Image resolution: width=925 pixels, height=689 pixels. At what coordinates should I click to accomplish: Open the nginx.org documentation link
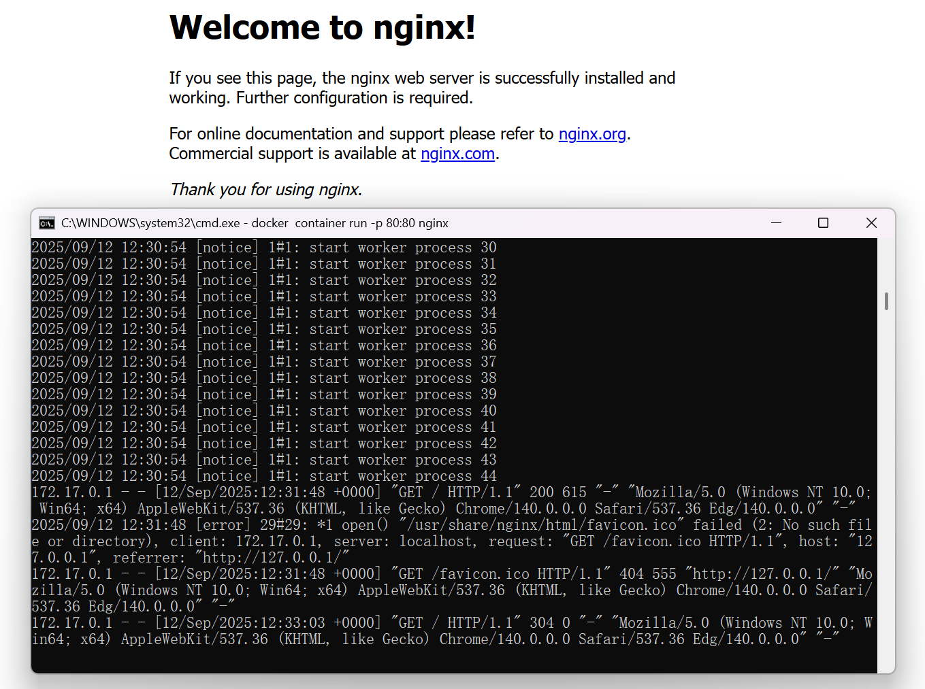[x=592, y=134]
